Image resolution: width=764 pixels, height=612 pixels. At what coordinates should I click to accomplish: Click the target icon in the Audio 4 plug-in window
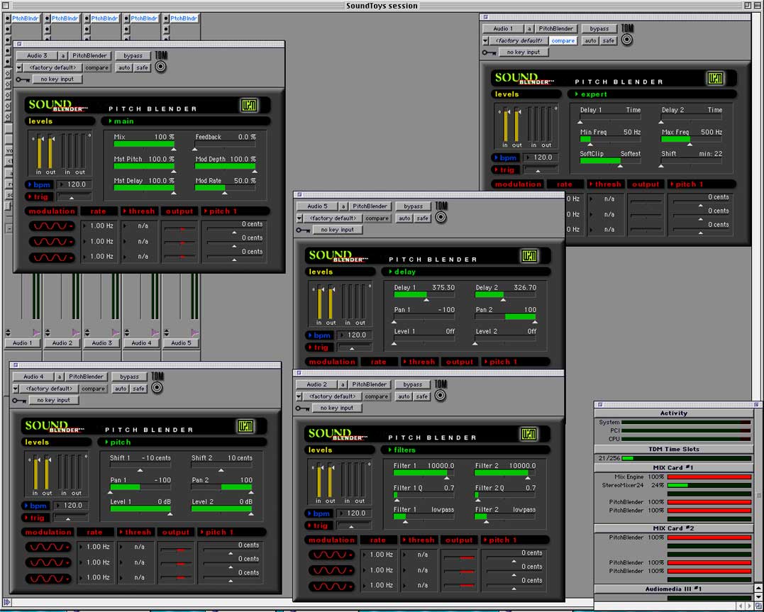pos(157,388)
